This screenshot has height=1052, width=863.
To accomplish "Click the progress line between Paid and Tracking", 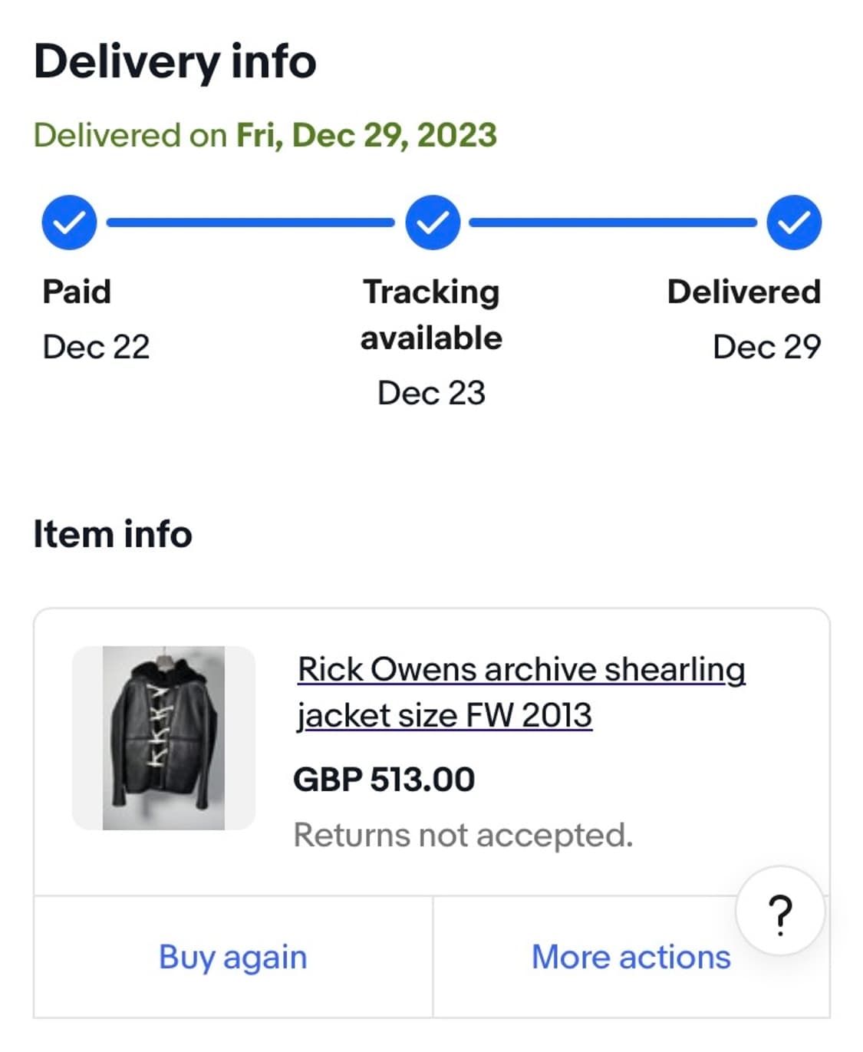I will (250, 223).
